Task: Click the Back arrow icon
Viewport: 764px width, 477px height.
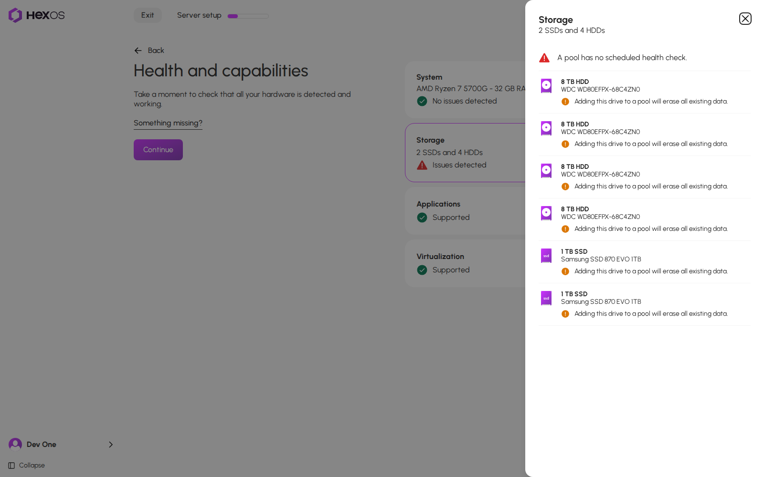Action: (138, 51)
